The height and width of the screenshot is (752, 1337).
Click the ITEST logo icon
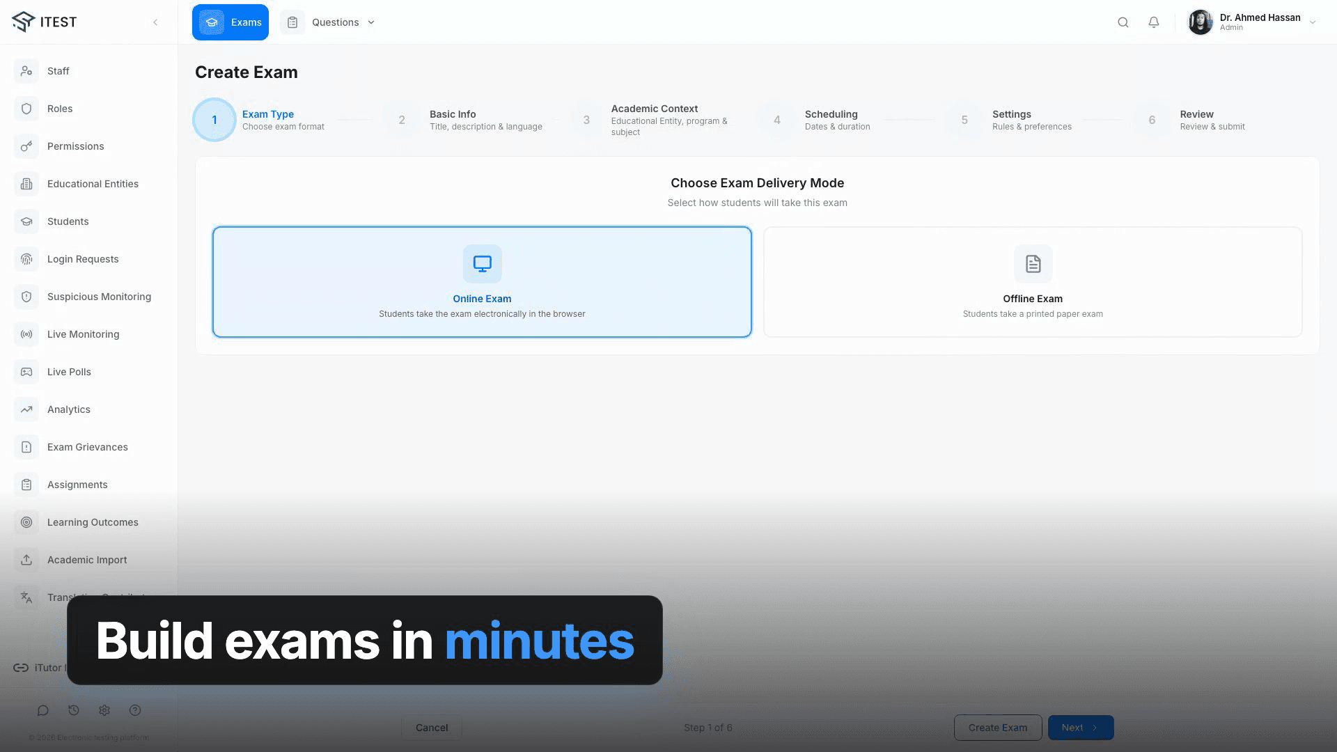tap(23, 22)
